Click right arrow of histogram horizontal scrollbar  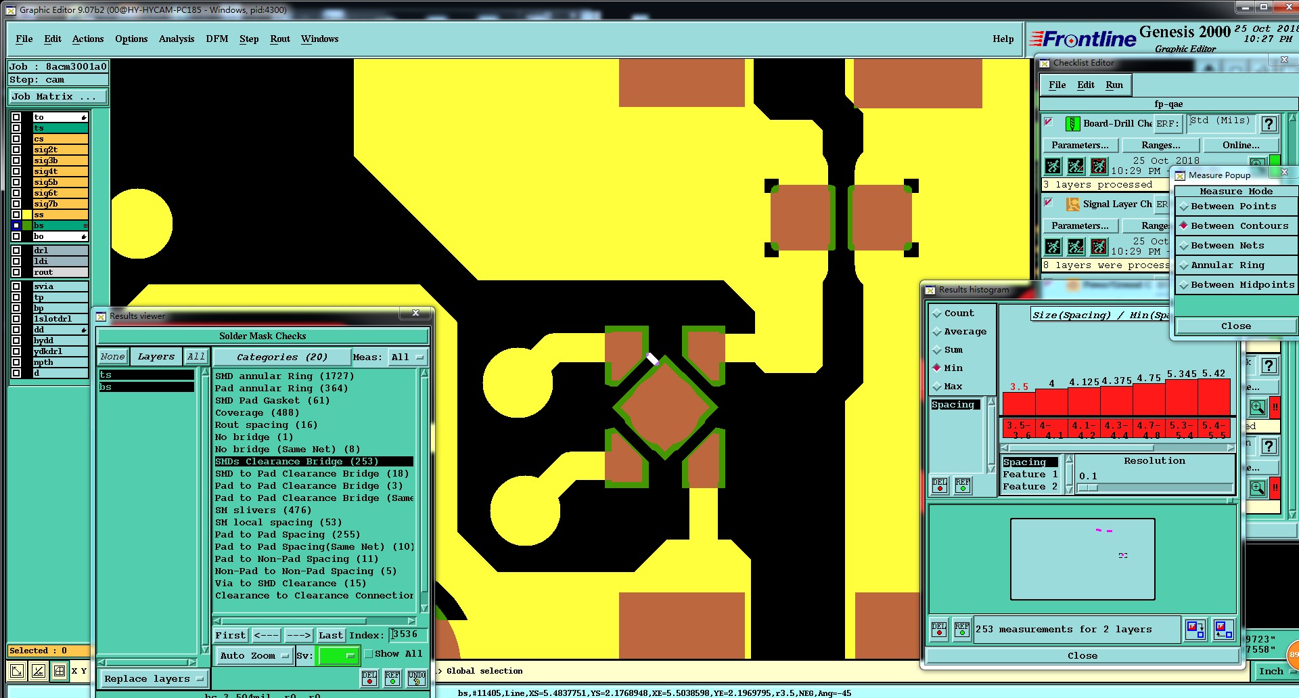point(1231,448)
